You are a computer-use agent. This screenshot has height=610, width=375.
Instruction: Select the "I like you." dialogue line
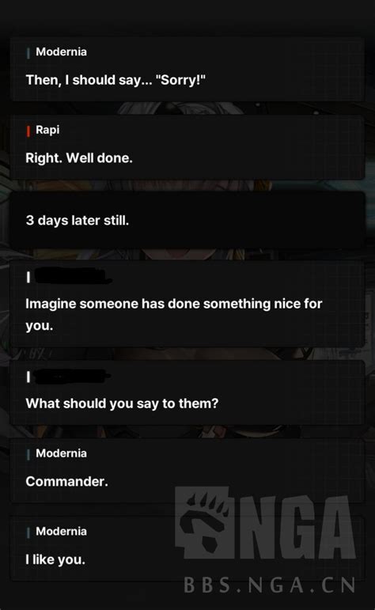(x=55, y=559)
